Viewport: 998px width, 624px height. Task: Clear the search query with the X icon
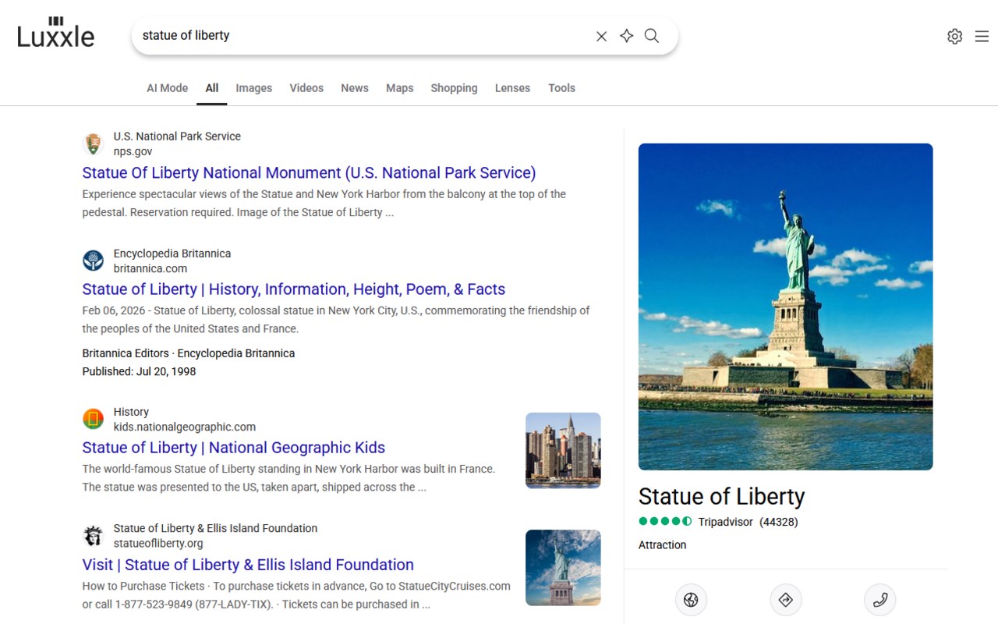pos(601,36)
